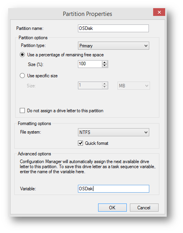This screenshot has height=233, width=183.
Task: Click the specific Size number field showing 1
Action: (x=90, y=85)
